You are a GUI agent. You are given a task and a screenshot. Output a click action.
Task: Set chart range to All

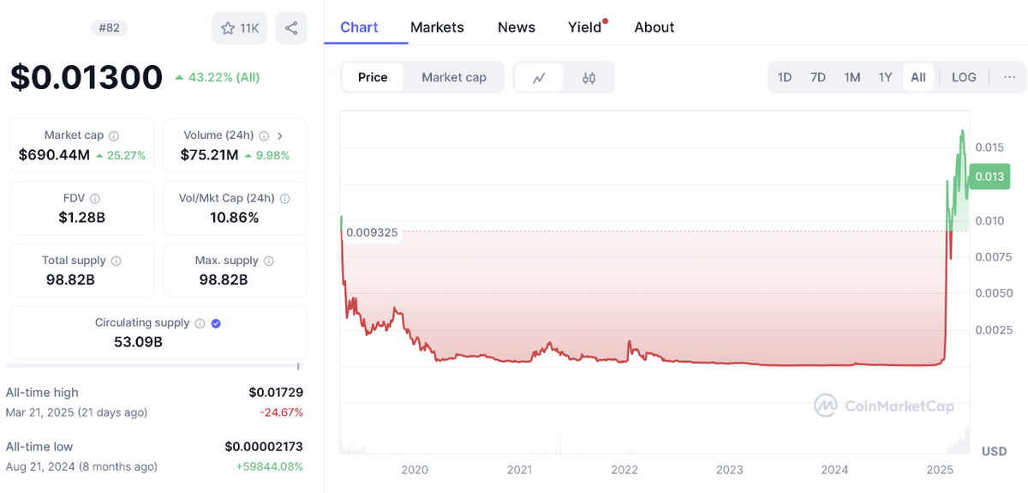coord(918,77)
